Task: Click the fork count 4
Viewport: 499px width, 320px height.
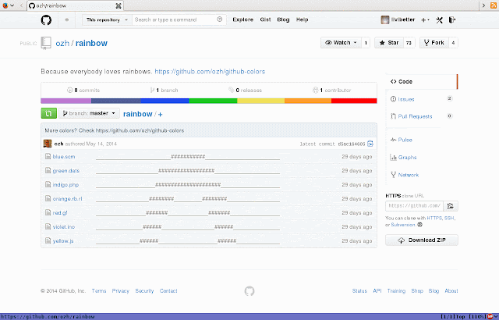Action: (x=453, y=43)
